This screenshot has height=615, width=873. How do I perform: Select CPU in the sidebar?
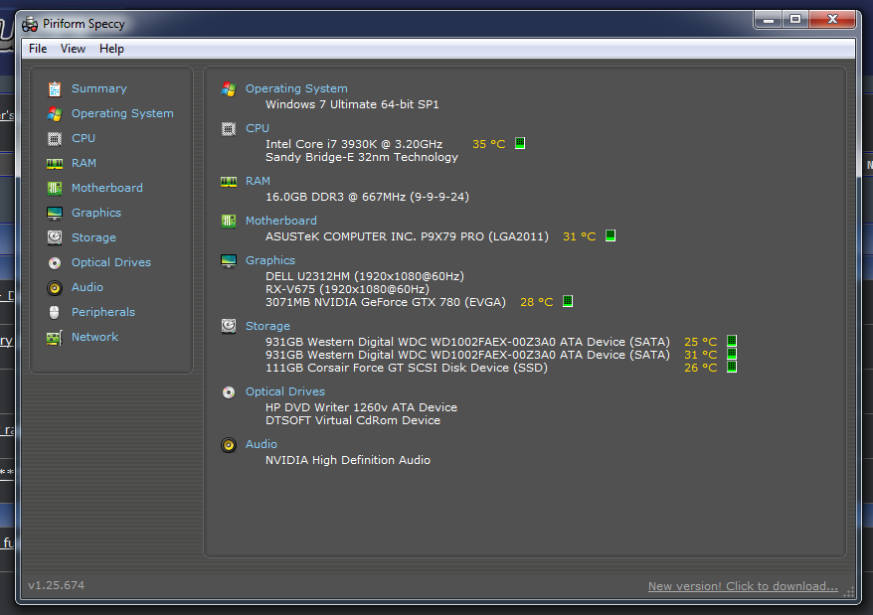84,138
